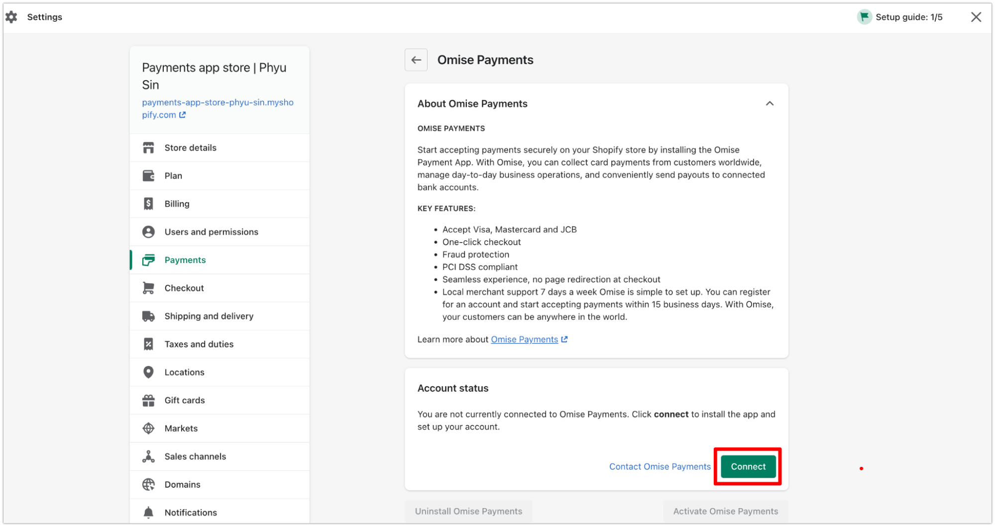Click the Locations pin icon
This screenshot has height=527, width=995.
(x=148, y=372)
